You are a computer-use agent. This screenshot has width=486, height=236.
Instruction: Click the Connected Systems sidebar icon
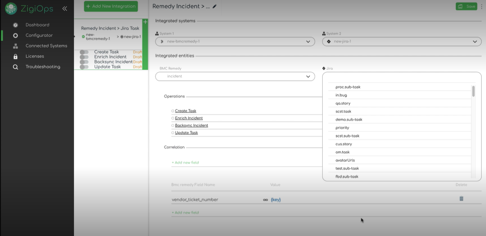(x=15, y=45)
